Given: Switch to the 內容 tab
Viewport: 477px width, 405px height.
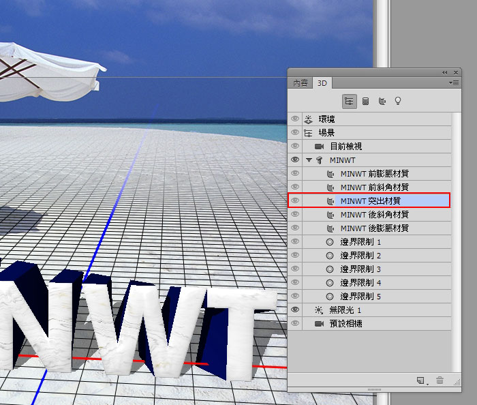Looking at the screenshot, I should click(x=301, y=82).
